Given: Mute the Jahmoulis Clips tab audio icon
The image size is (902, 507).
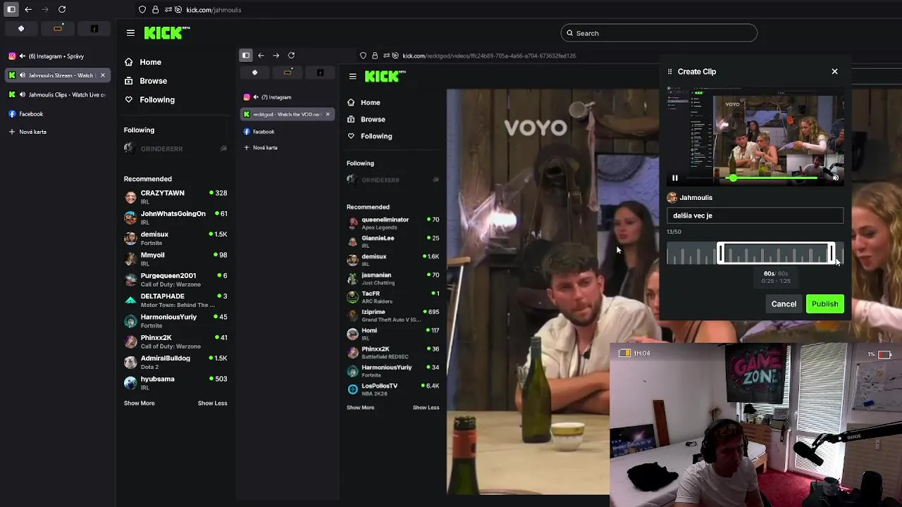Looking at the screenshot, I should point(23,94).
